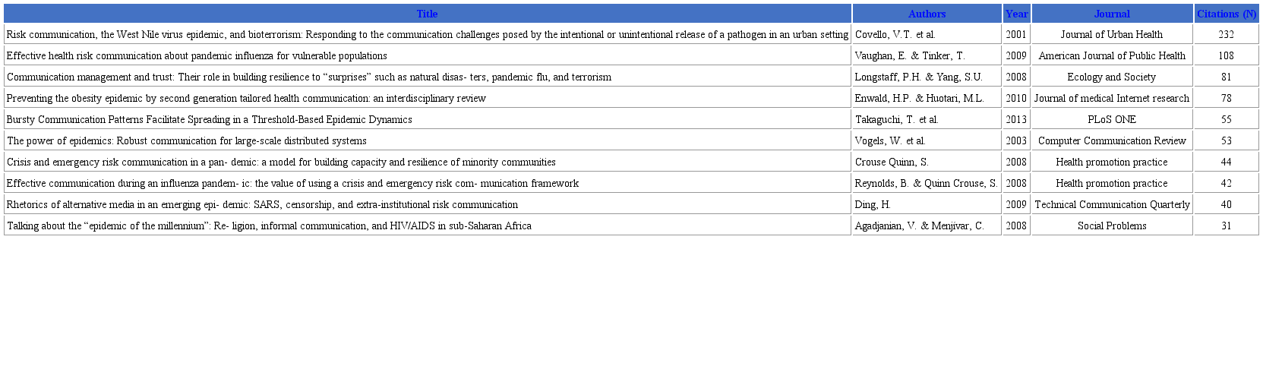Click the citation count 232
The height and width of the screenshot is (369, 1263).
pyautogui.click(x=1226, y=35)
